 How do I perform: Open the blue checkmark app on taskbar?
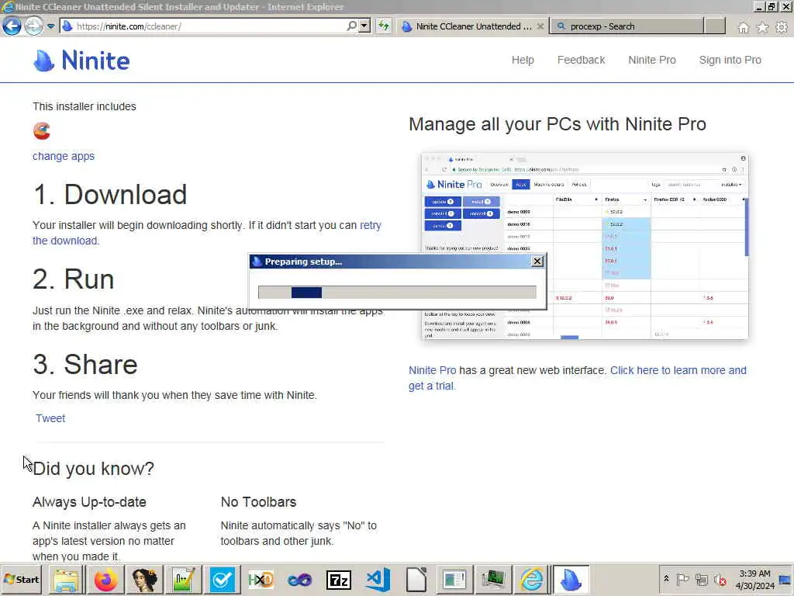pyautogui.click(x=222, y=579)
